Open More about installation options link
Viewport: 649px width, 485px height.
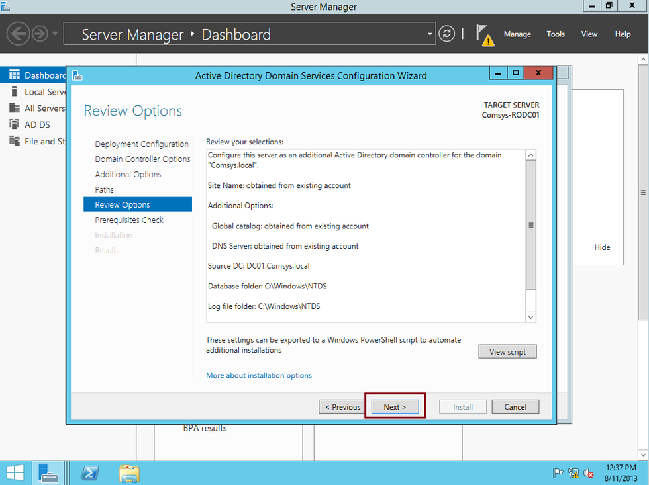point(259,375)
